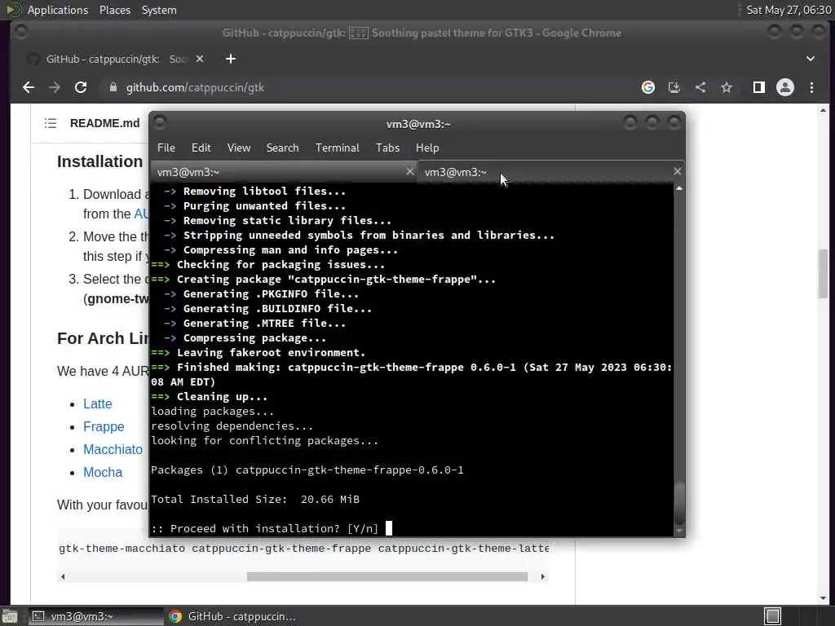Click Chrome page scrollbar down arrow
The width and height of the screenshot is (835, 626).
coord(824,598)
